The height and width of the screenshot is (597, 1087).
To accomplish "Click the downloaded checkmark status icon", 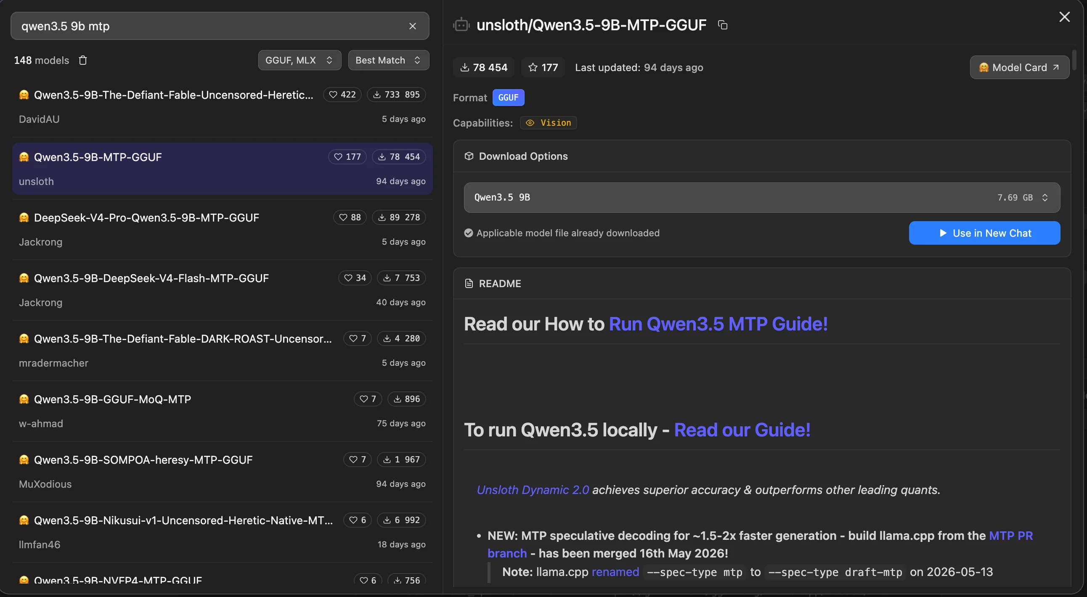I will 468,233.
